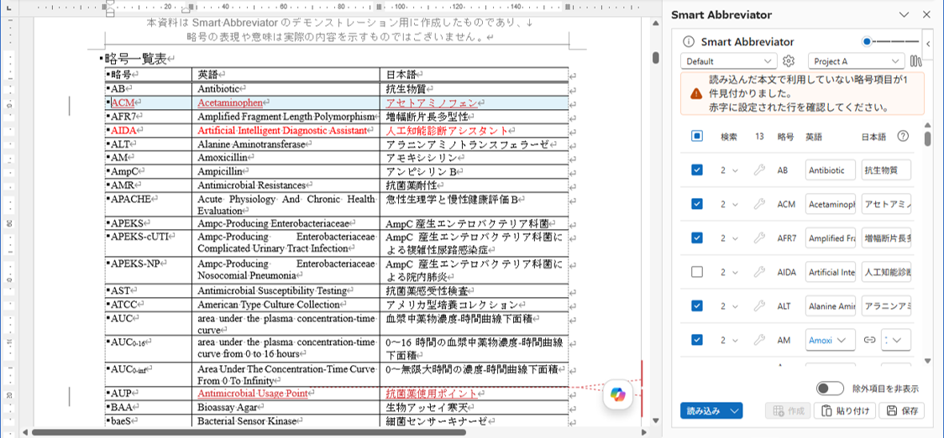The width and height of the screenshot is (944, 438).
Task: Collapse the side pane with left chevron
Action: coord(929,44)
